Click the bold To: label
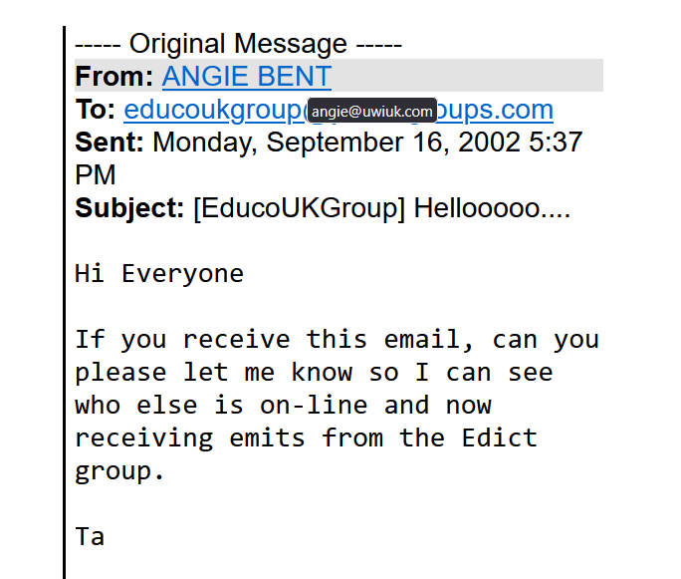 (x=96, y=110)
